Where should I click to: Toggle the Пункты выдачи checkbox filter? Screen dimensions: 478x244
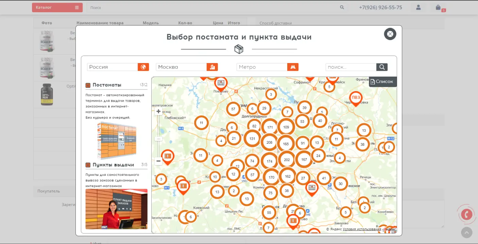point(88,165)
